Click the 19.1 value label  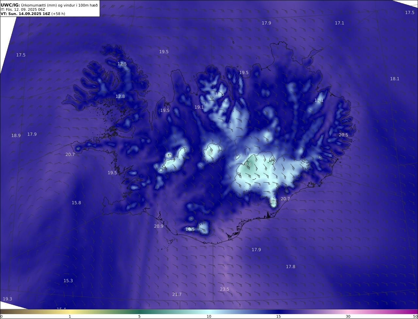pyautogui.click(x=199, y=107)
